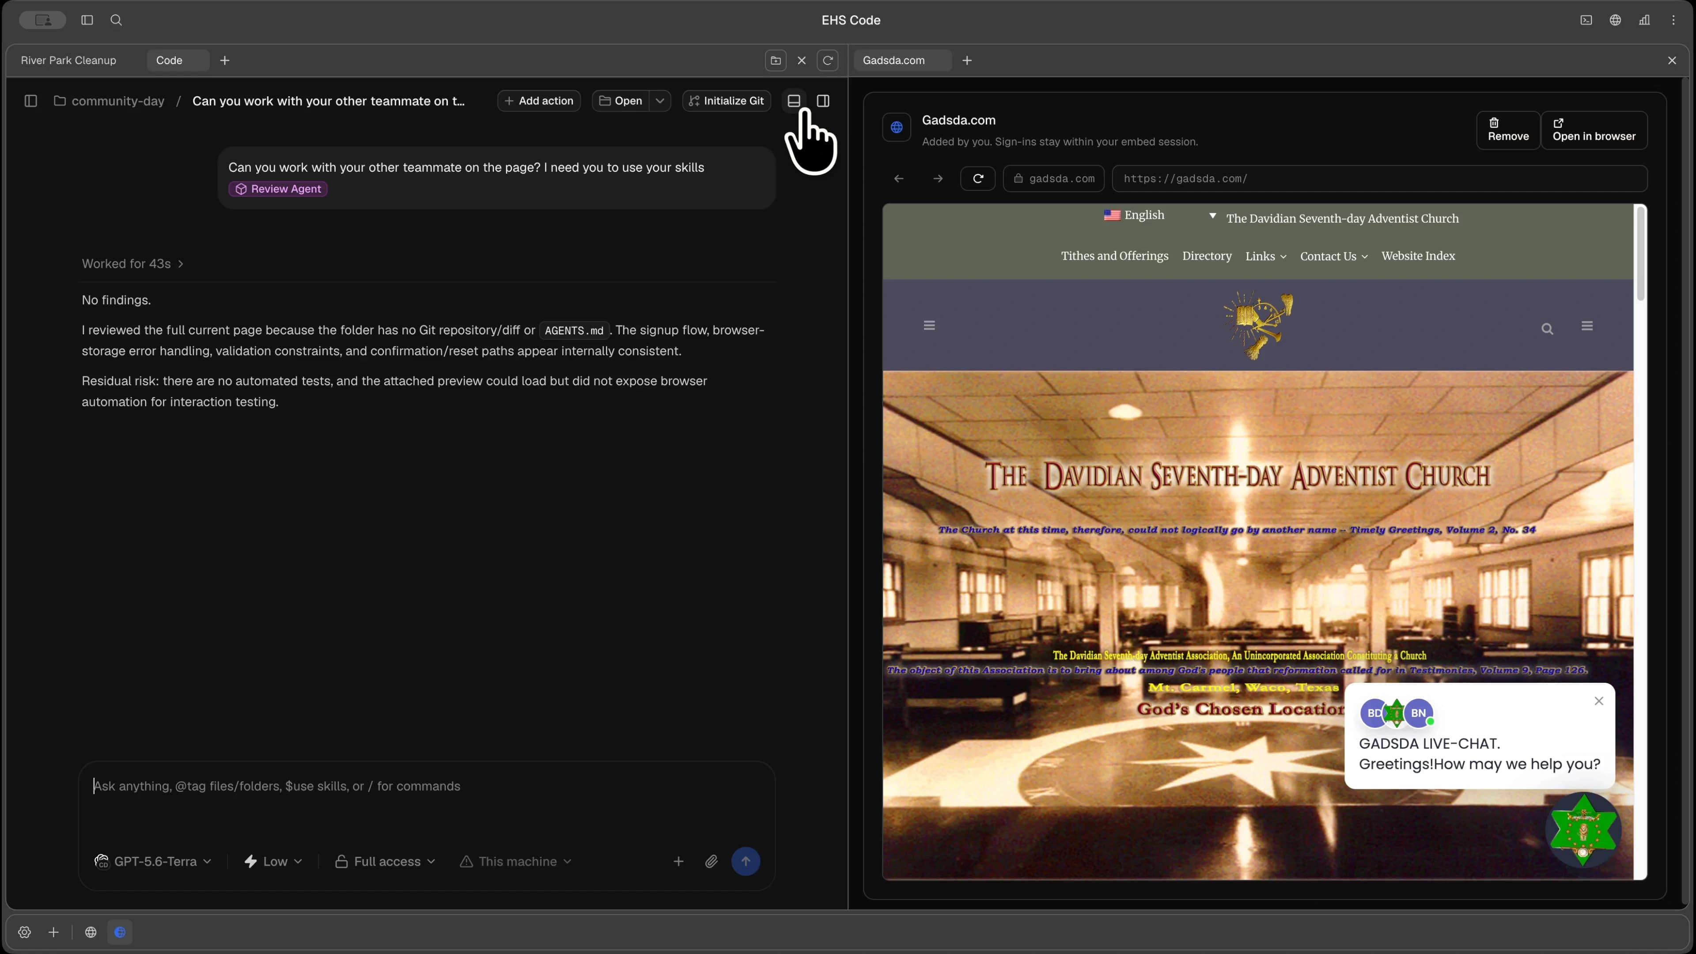Toggle the left sidebar icon in title bar
The height and width of the screenshot is (954, 1696).
(87, 20)
